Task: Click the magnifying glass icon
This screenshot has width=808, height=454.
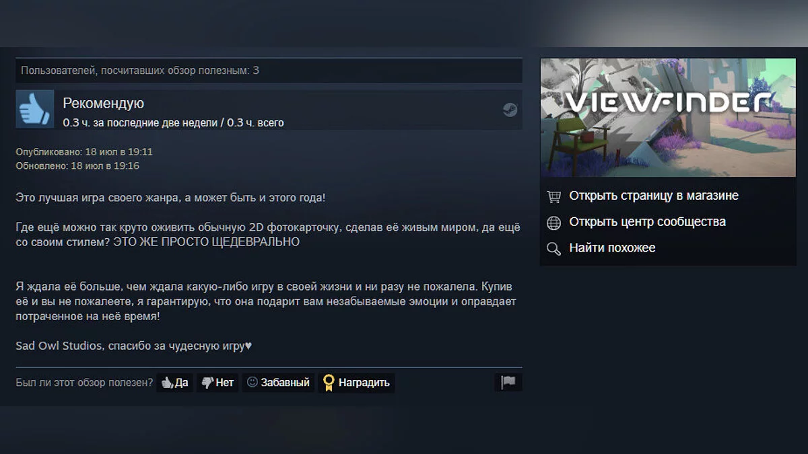Action: click(554, 249)
